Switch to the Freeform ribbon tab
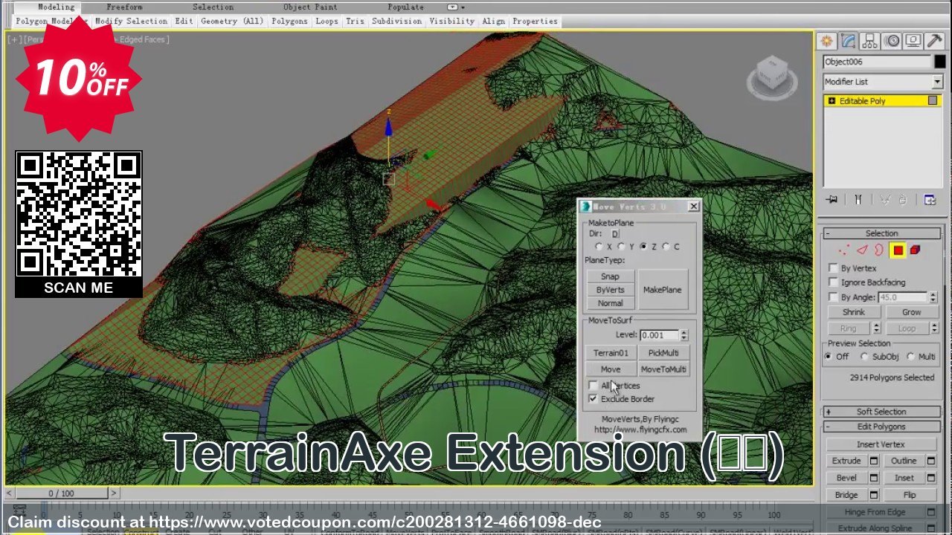 click(124, 7)
